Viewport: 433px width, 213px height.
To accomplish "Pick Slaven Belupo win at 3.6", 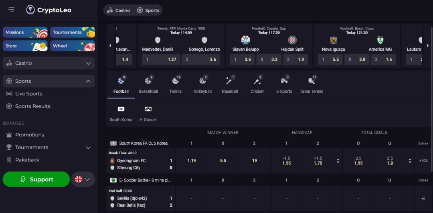I will (243, 60).
